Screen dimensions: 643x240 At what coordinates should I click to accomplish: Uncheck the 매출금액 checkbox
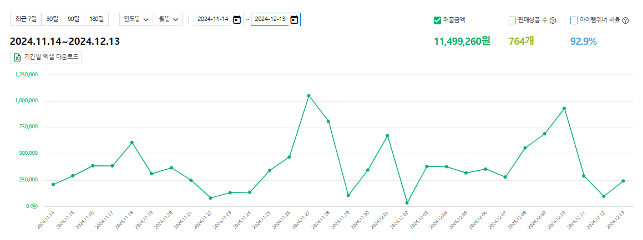(437, 20)
